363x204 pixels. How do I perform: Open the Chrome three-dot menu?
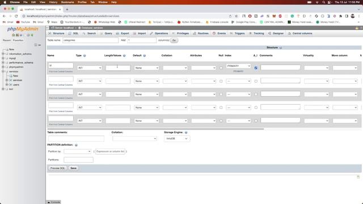[x=359, y=16]
